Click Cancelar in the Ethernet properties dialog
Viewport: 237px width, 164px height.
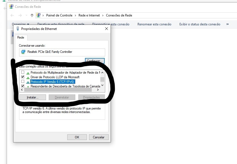click(98, 137)
